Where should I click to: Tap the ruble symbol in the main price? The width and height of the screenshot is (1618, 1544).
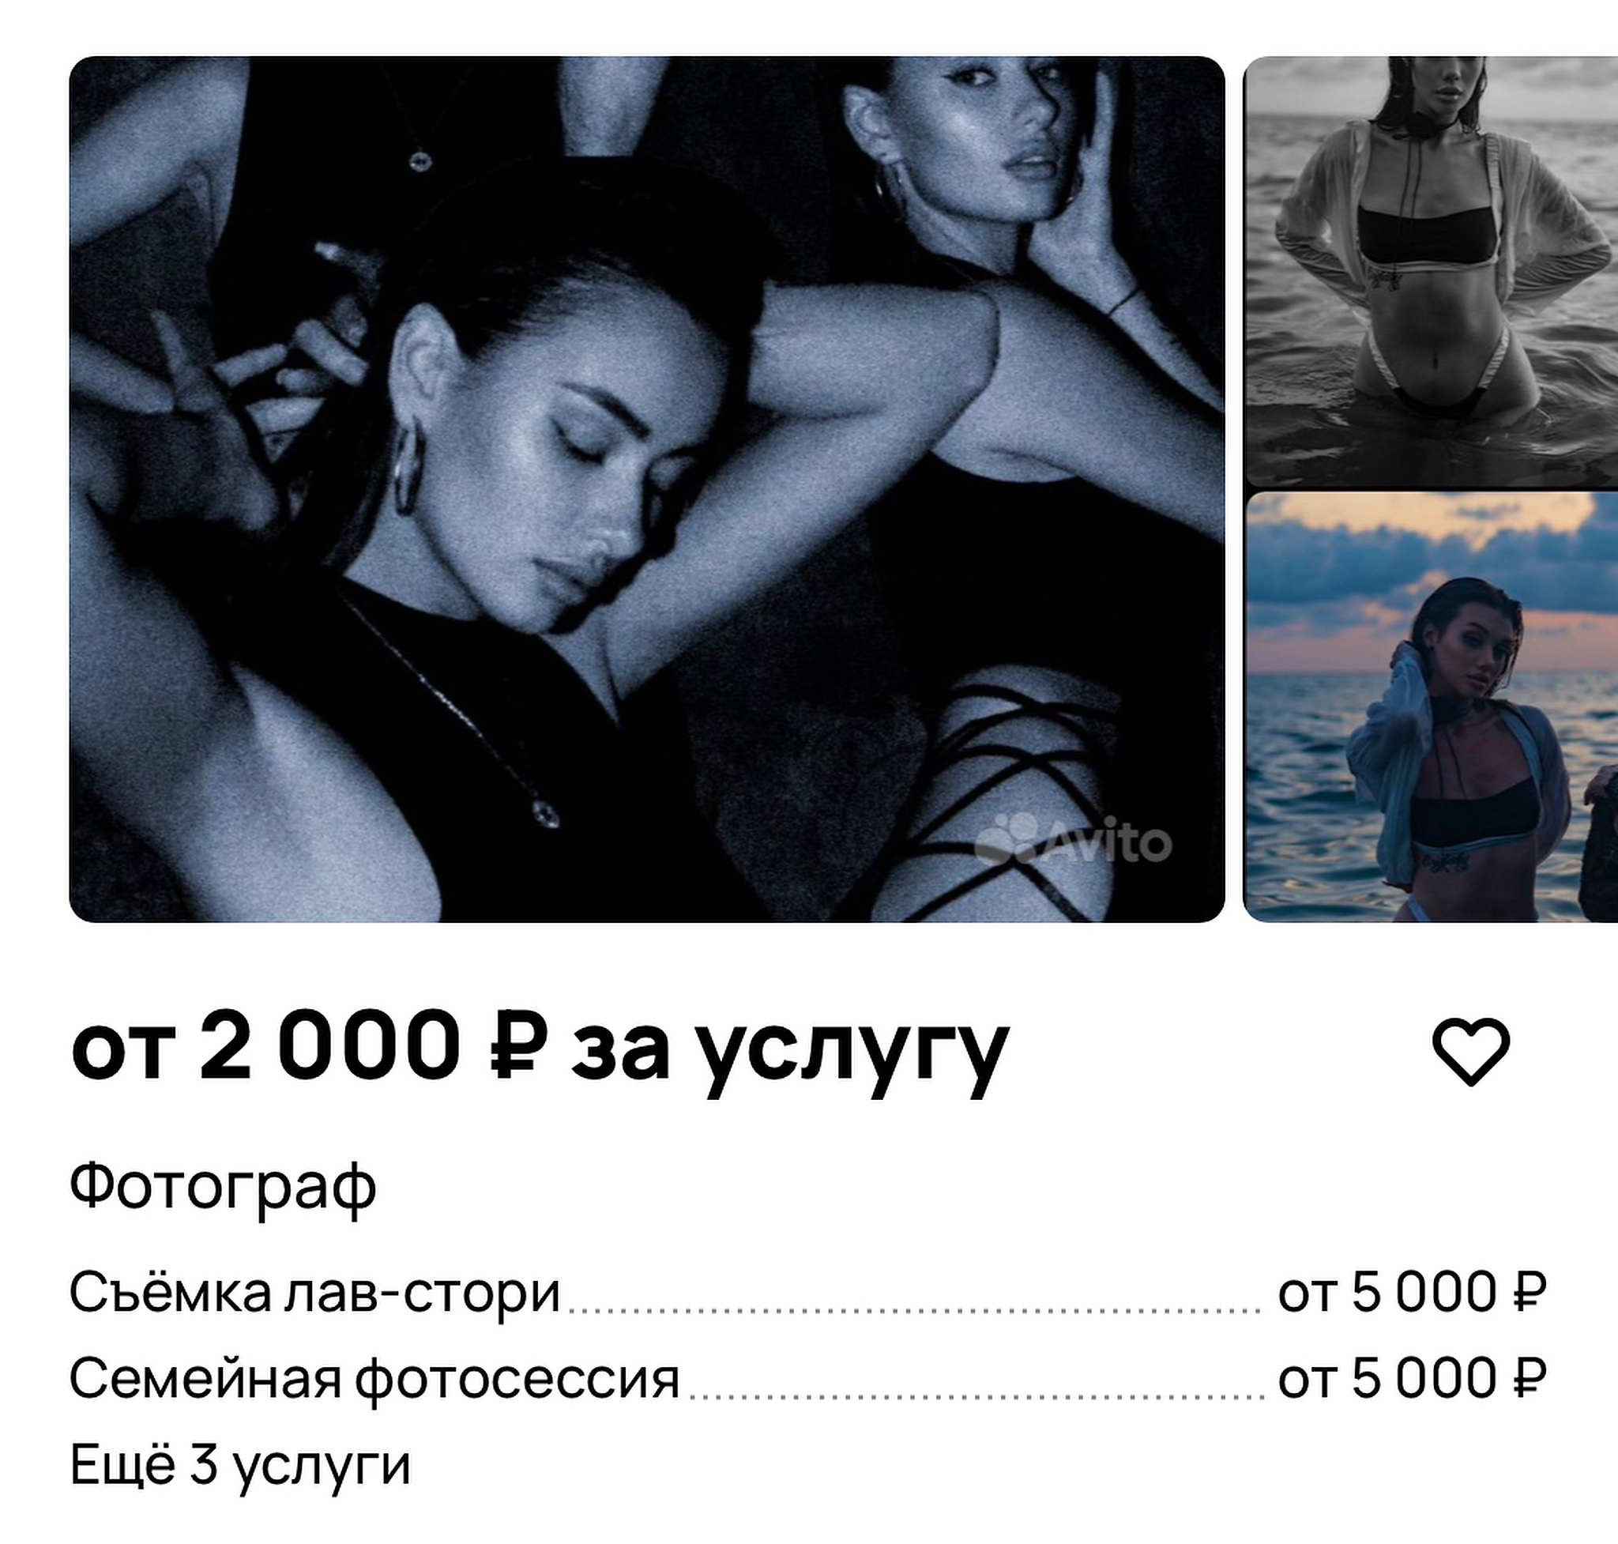(x=517, y=1045)
